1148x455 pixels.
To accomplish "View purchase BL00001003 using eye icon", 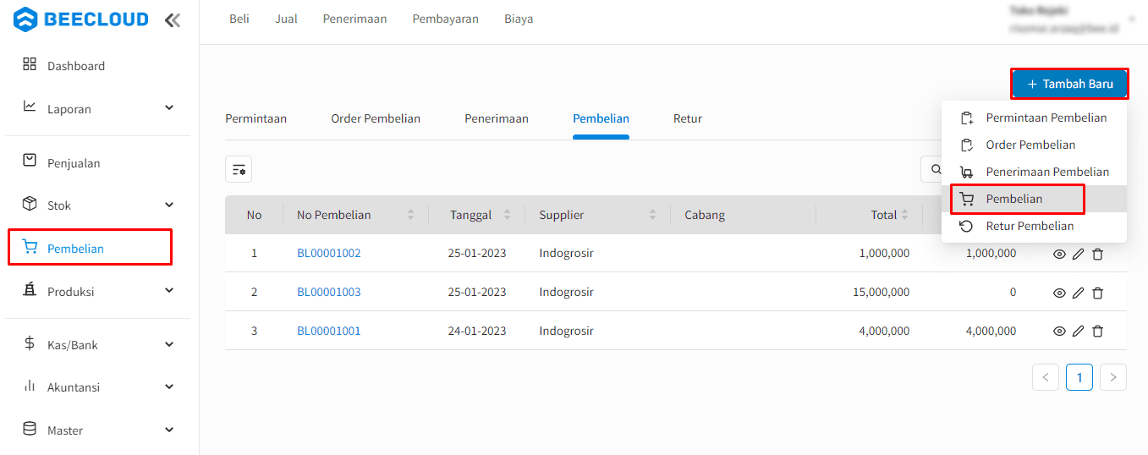I will (x=1058, y=293).
